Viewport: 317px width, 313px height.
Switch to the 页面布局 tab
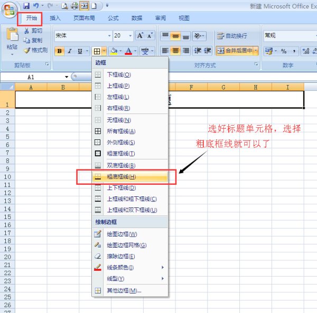coord(84,18)
